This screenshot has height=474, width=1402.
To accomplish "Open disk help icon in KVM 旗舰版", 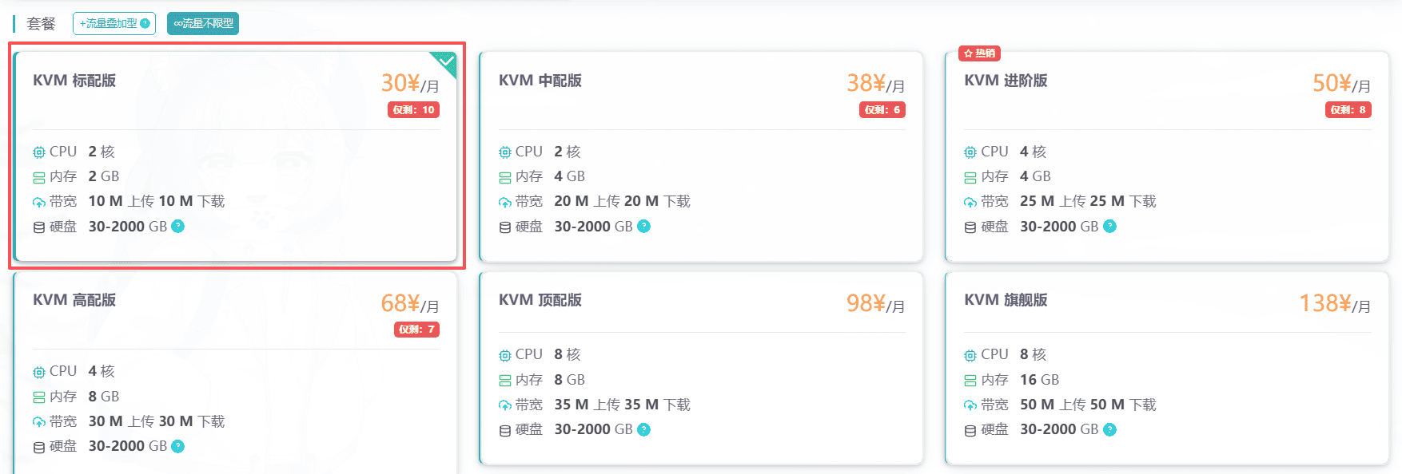I will click(x=1109, y=429).
